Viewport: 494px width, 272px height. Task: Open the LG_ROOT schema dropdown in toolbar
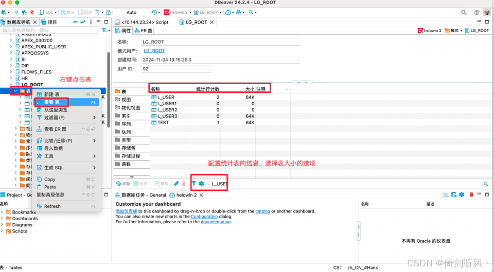[x=207, y=12]
